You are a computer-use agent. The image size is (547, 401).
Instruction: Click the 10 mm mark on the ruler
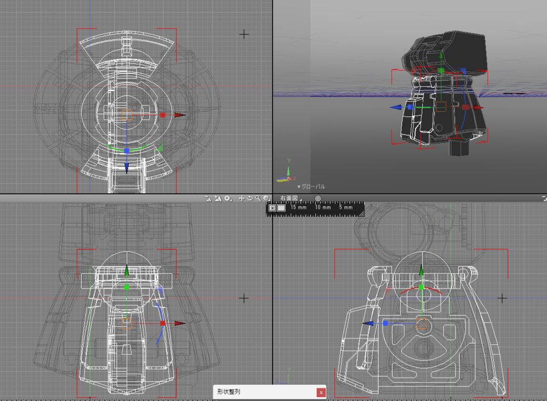pos(323,207)
